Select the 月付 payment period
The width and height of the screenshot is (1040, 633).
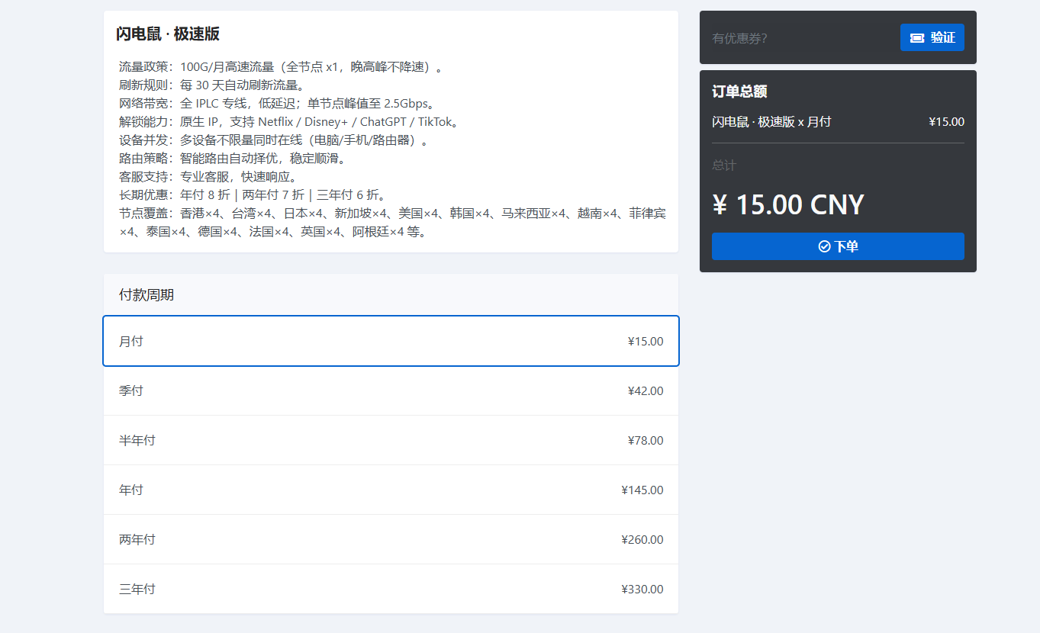tap(391, 341)
